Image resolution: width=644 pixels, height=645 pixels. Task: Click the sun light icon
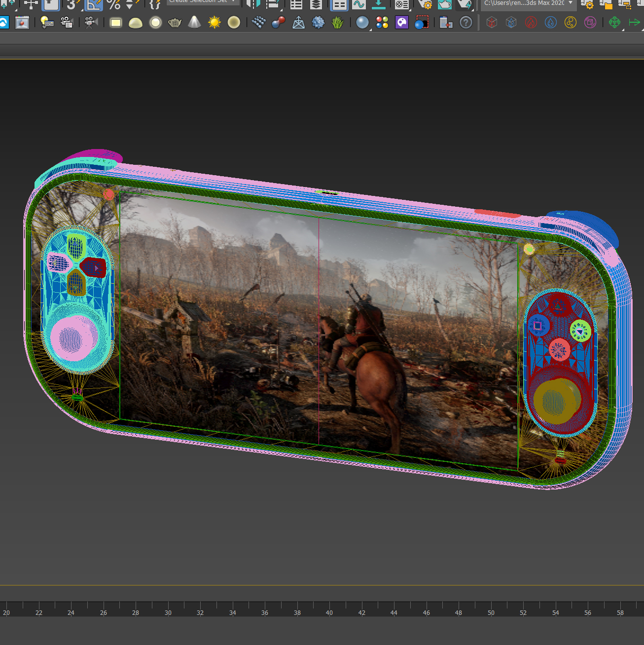[215, 23]
